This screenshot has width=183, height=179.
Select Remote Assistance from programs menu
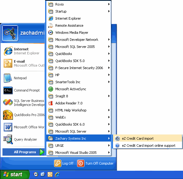pos(79,25)
